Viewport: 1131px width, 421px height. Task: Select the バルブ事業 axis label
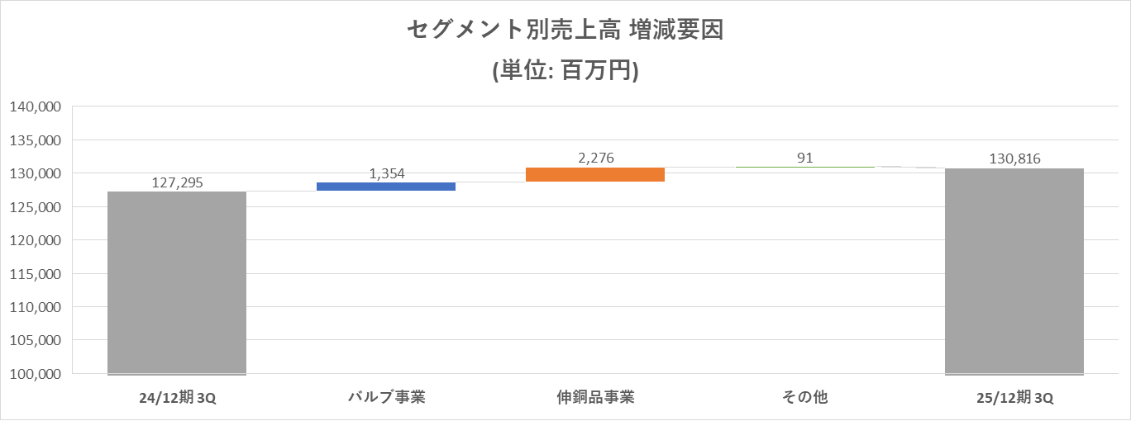pyautogui.click(x=386, y=397)
